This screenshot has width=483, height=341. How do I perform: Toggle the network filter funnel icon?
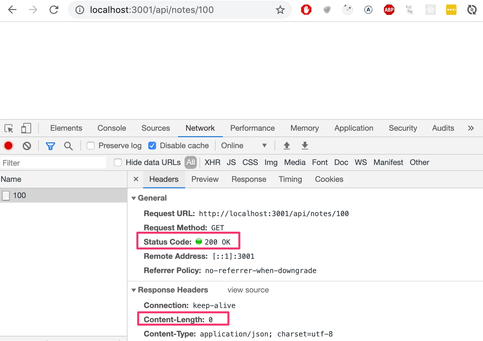pyautogui.click(x=51, y=146)
